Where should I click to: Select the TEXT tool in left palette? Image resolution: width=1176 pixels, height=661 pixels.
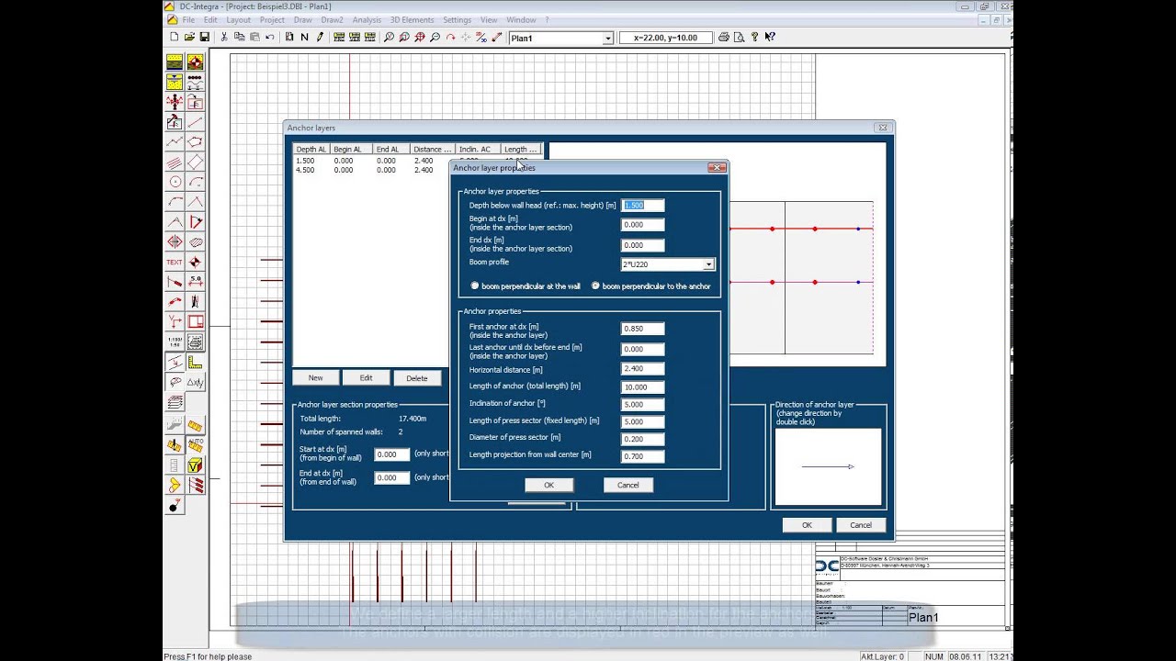pos(175,263)
